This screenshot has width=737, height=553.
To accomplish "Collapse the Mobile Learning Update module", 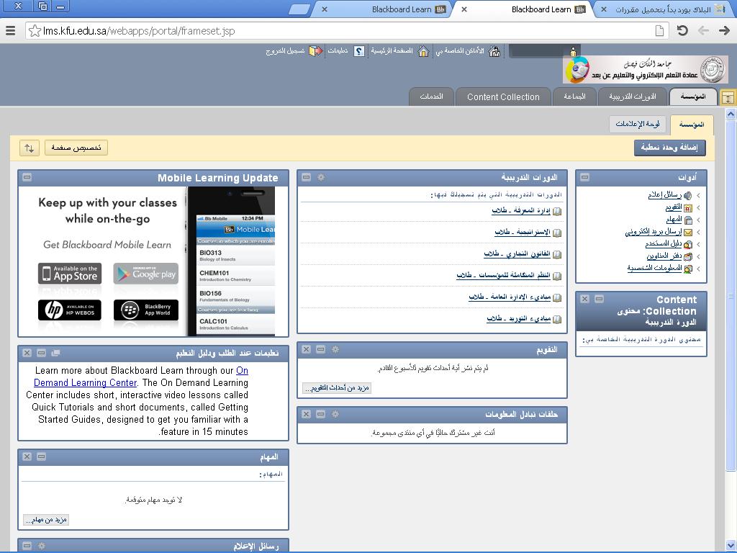I will tap(27, 177).
